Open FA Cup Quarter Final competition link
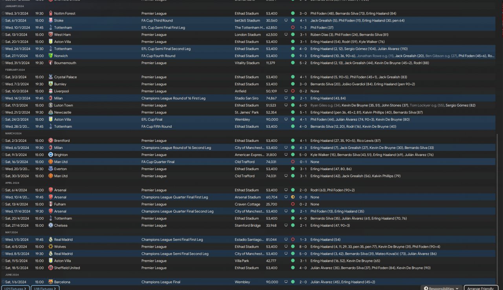Image resolution: width=503 pixels, height=290 pixels. [x=158, y=162]
